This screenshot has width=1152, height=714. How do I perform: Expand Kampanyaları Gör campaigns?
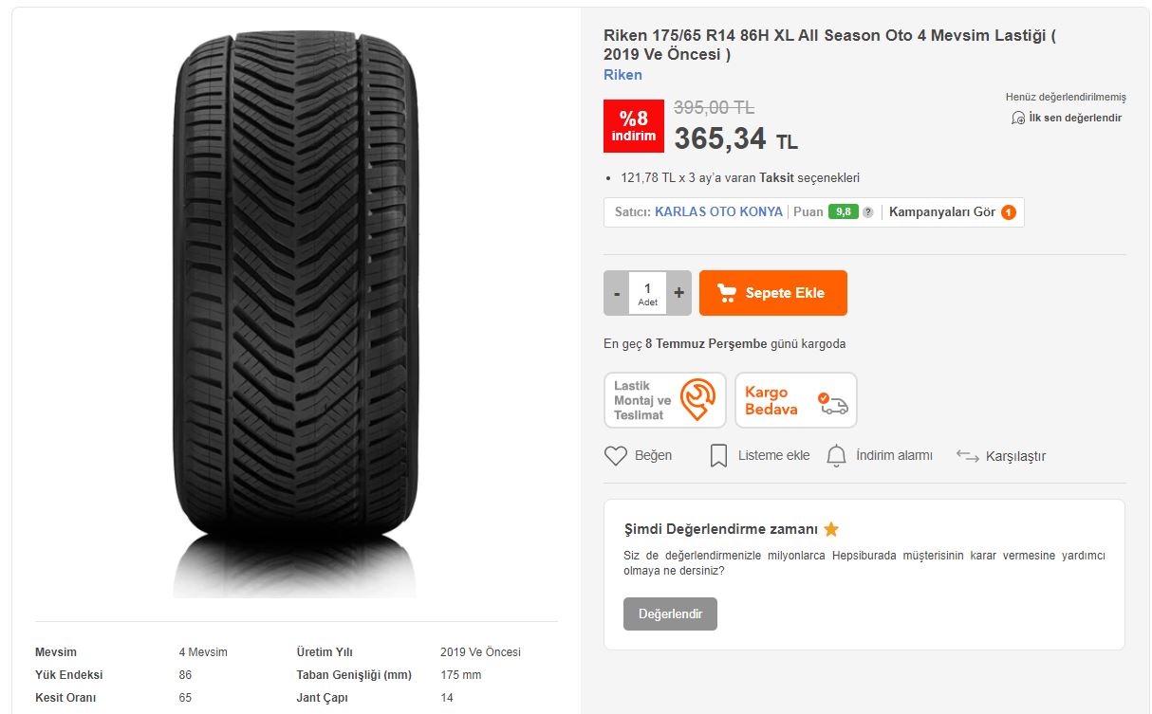coord(941,211)
